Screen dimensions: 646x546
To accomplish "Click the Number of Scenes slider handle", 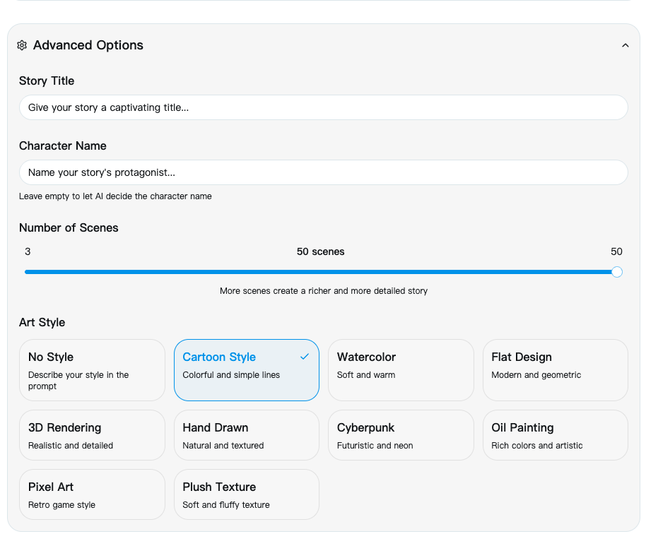I will tap(616, 272).
